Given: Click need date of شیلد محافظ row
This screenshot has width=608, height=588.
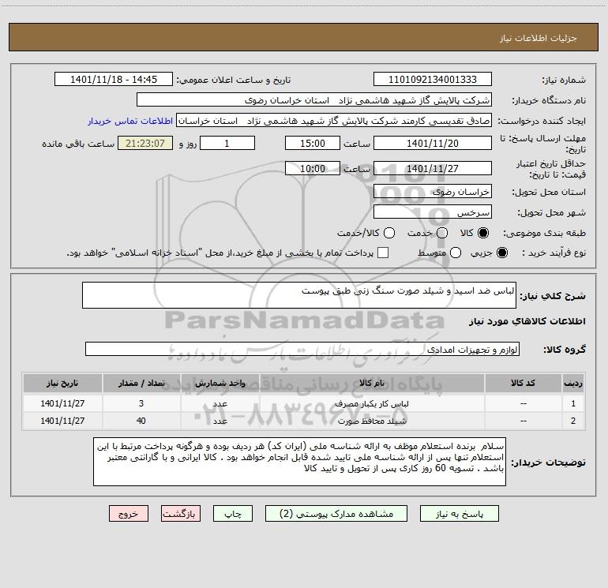Looking at the screenshot, I should click(x=62, y=421).
